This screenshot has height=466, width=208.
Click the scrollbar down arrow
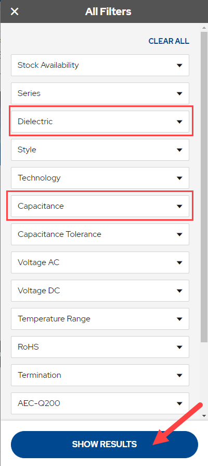[204, 416]
